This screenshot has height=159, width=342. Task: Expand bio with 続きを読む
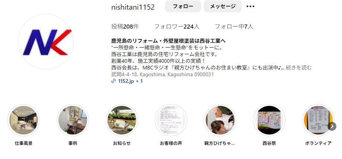pyautogui.click(x=298, y=68)
